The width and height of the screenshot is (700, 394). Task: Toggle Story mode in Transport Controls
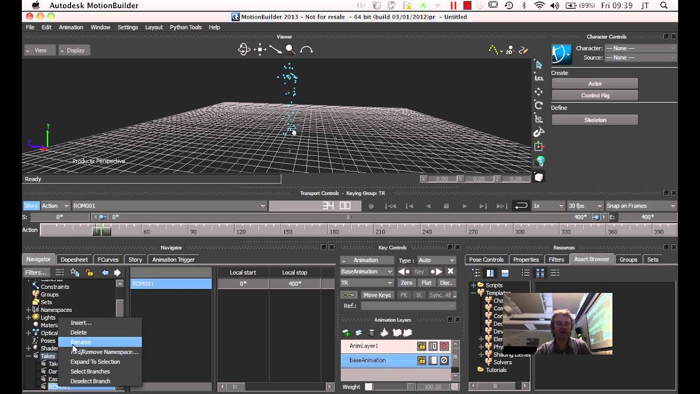31,206
